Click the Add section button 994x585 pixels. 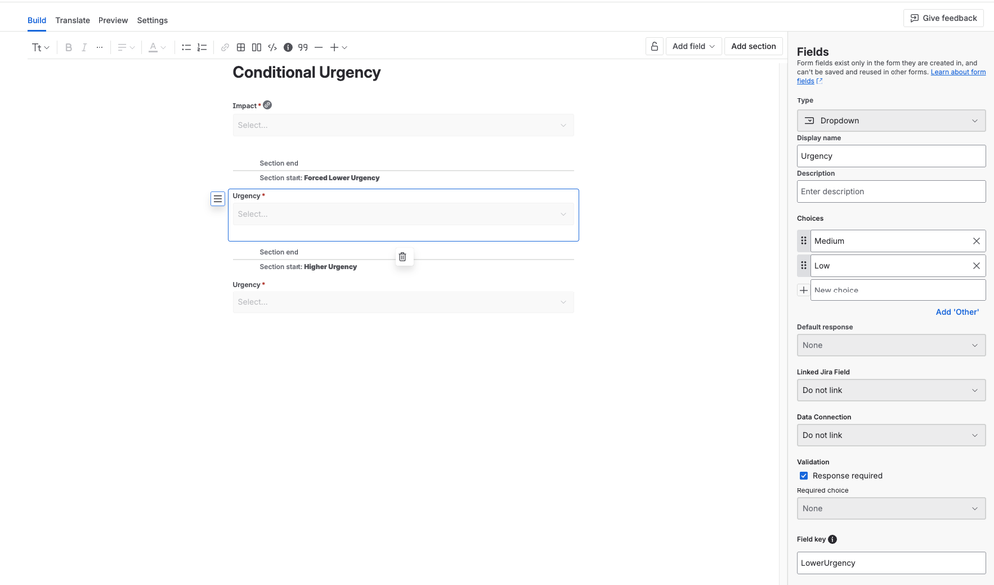[754, 47]
